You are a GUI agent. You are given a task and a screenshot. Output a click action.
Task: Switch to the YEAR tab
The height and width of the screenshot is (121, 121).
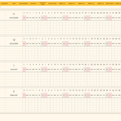click(14, 4)
